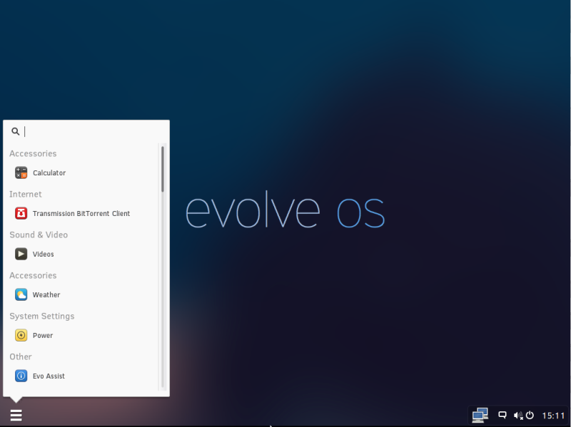The width and height of the screenshot is (571, 427).
Task: Select the Power entry text
Action: 43,335
